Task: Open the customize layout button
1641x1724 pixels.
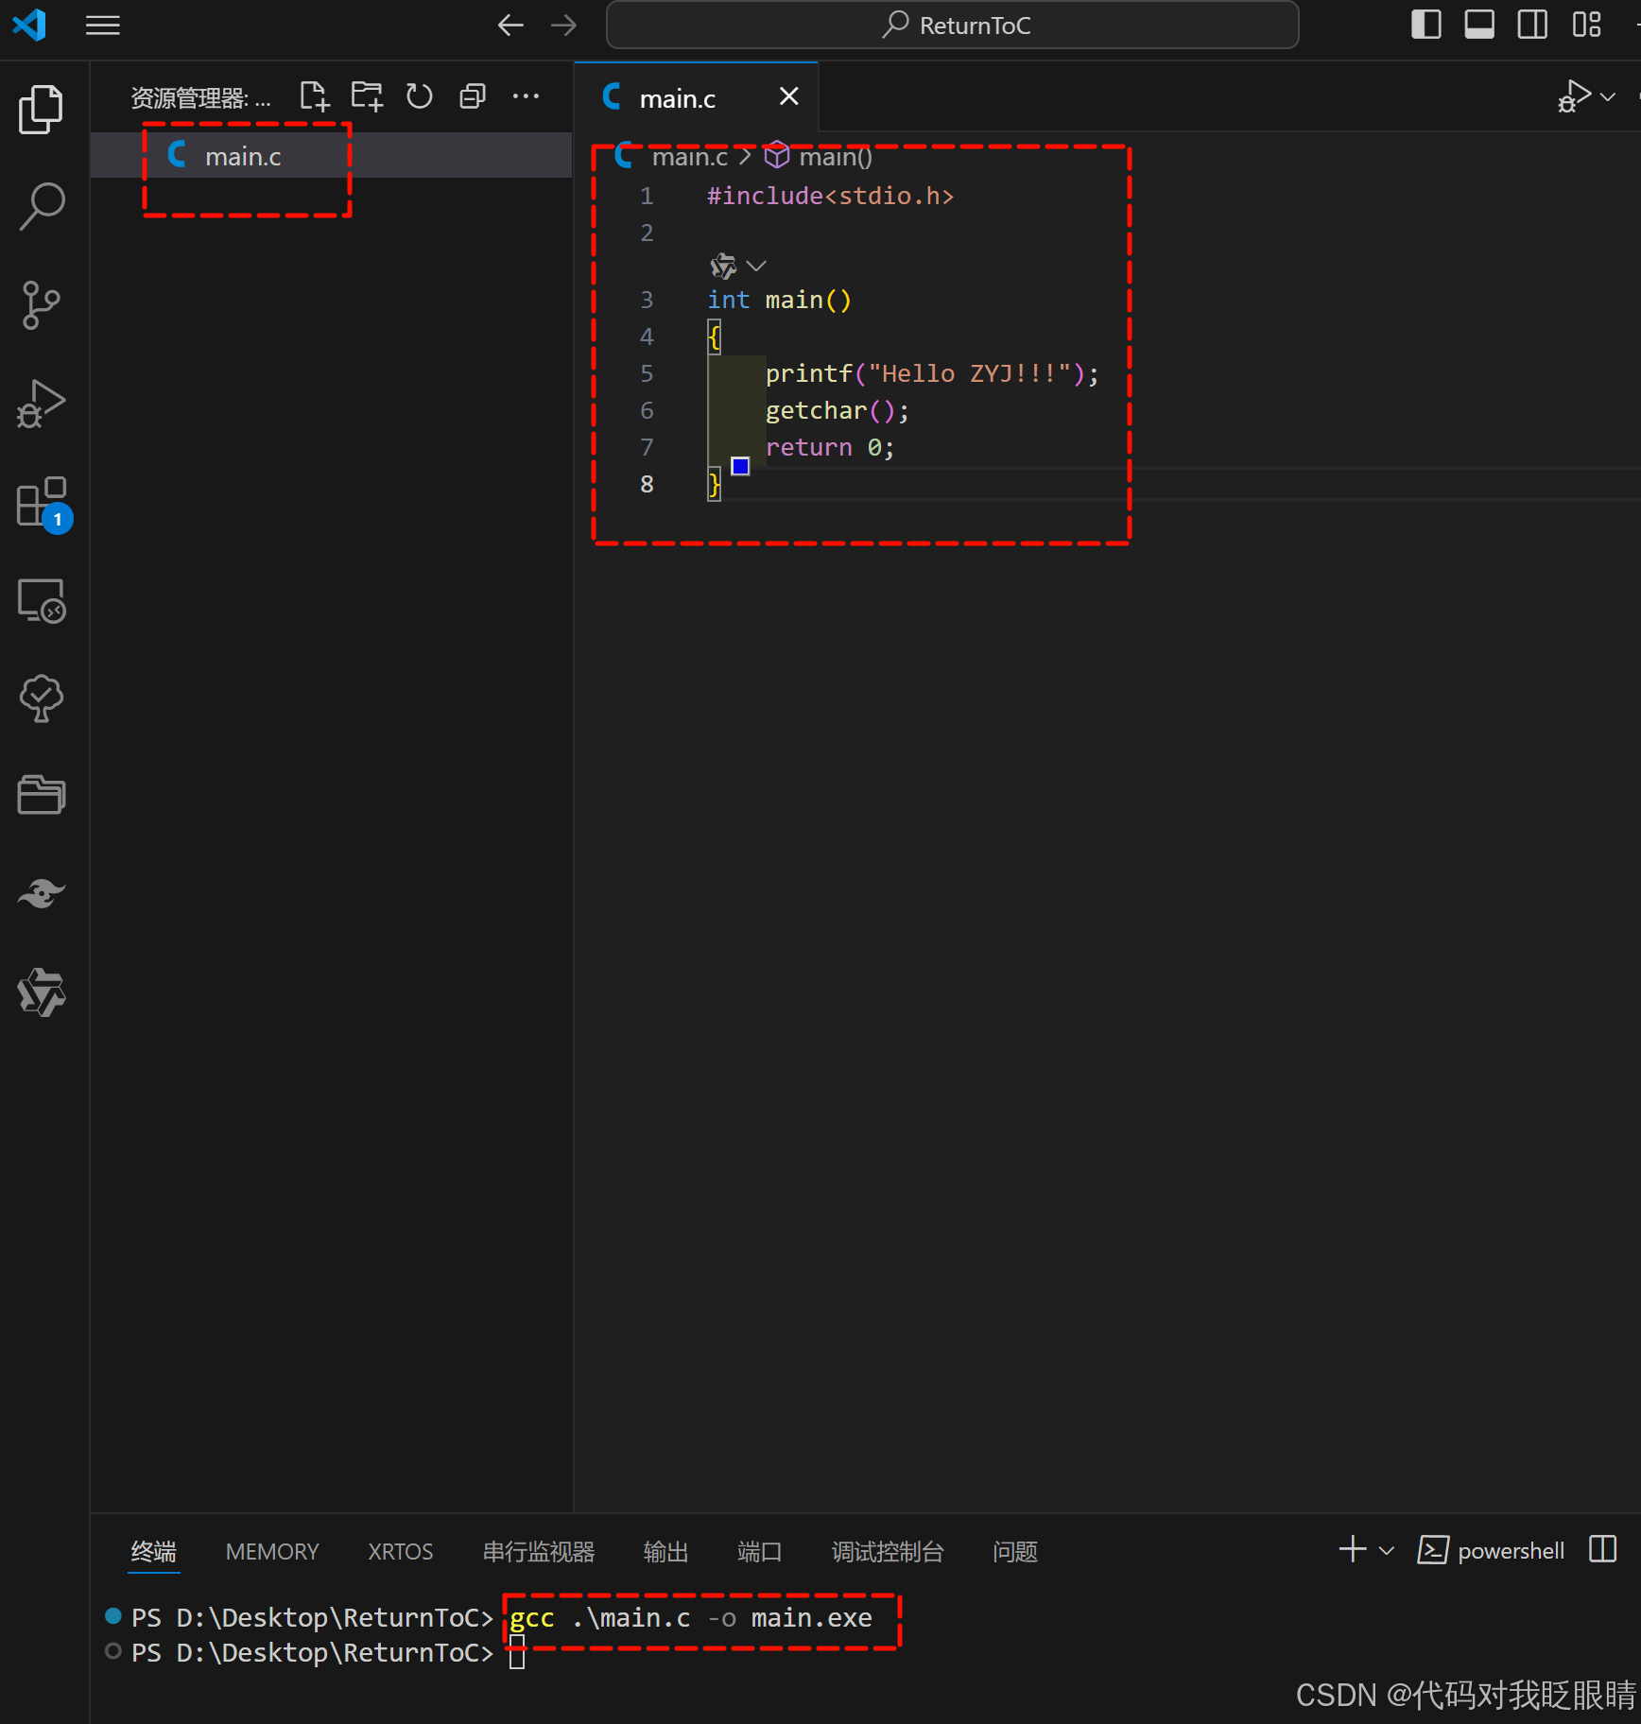Action: 1586,25
